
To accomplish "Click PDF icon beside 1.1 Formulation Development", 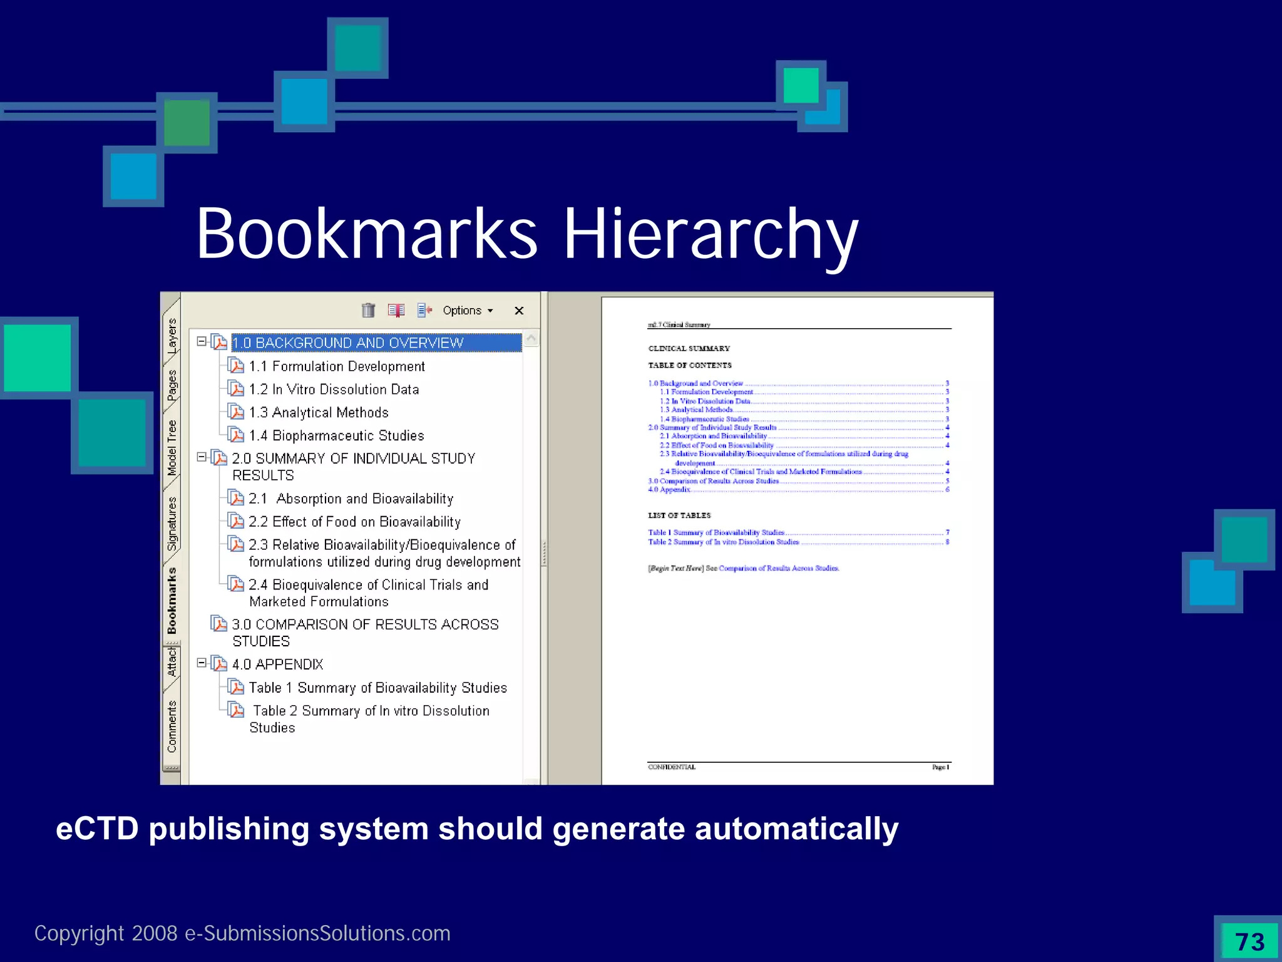I will point(236,366).
